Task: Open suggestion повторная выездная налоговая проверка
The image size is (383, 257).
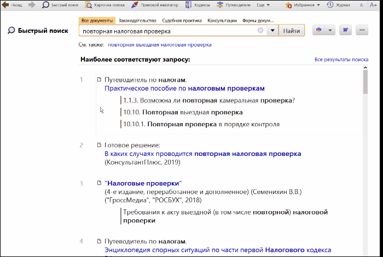Action: pos(160,45)
